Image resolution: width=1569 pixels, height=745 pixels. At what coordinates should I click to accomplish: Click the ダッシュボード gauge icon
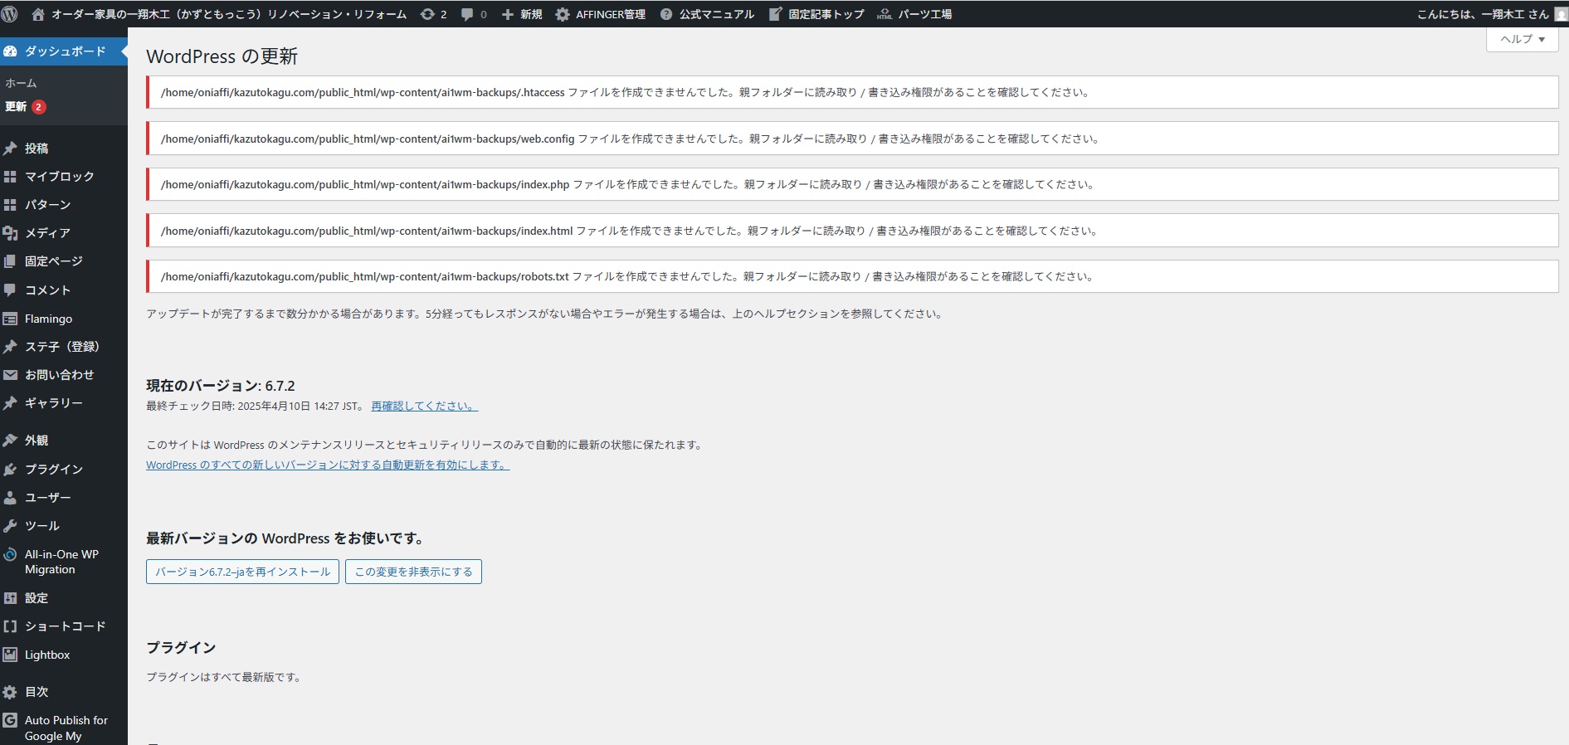tap(10, 51)
